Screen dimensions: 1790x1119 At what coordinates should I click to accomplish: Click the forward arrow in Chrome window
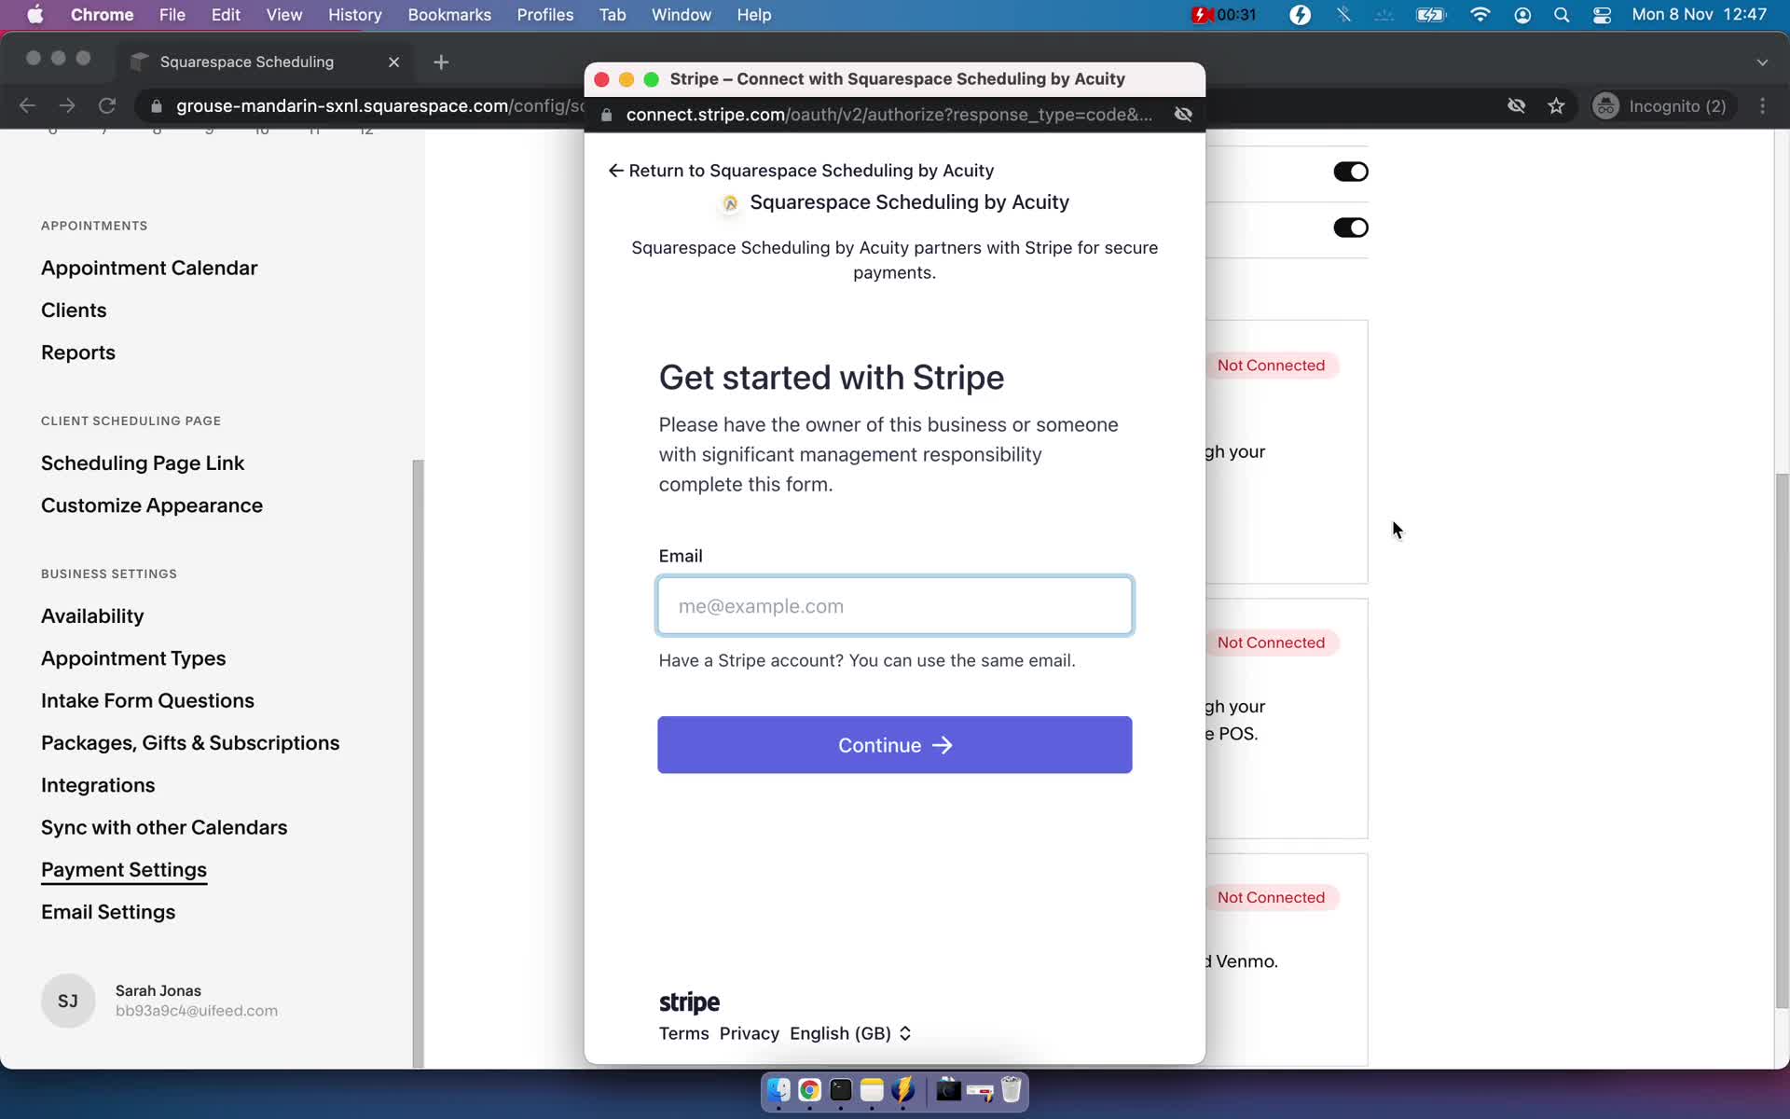[67, 106]
